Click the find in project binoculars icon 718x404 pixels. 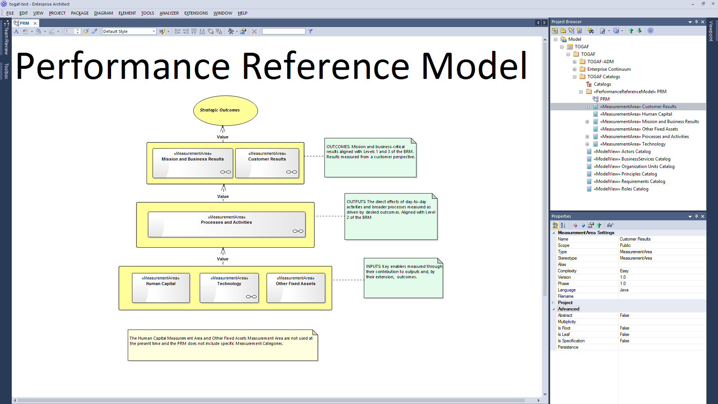[590, 31]
